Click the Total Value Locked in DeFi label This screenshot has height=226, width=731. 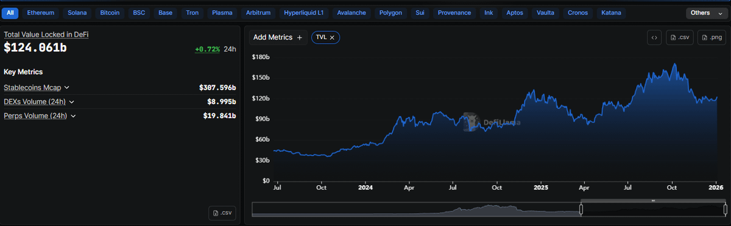(46, 35)
